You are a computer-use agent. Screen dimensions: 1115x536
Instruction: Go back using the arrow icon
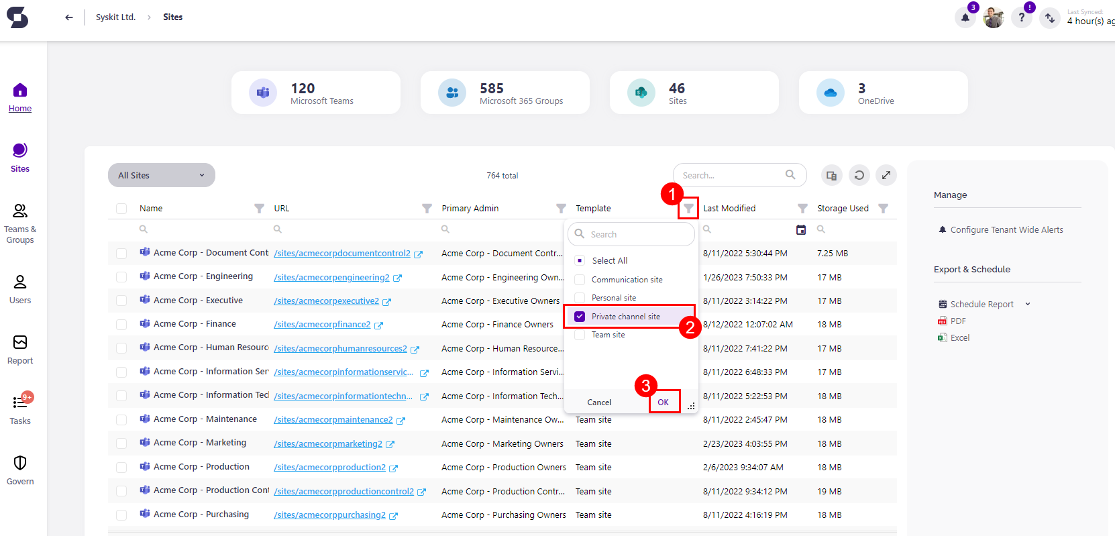[68, 17]
